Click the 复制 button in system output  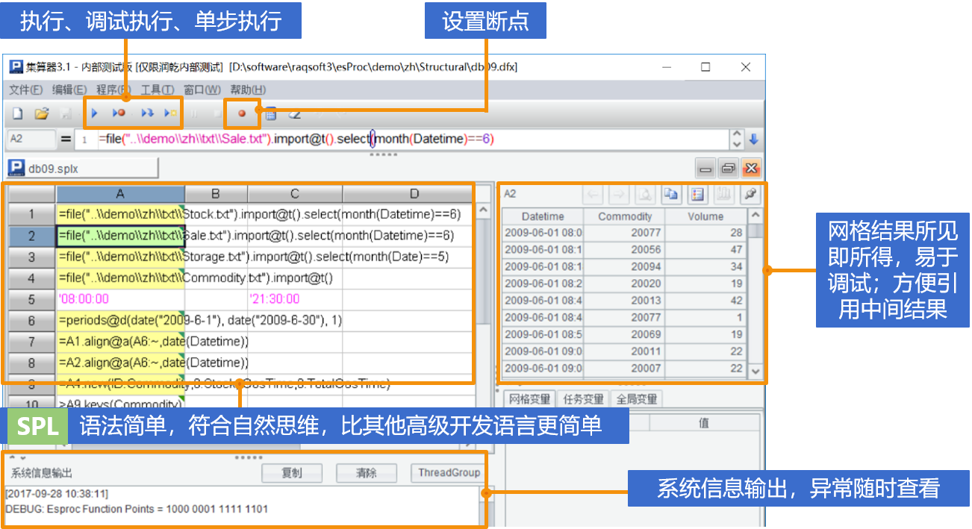click(291, 473)
